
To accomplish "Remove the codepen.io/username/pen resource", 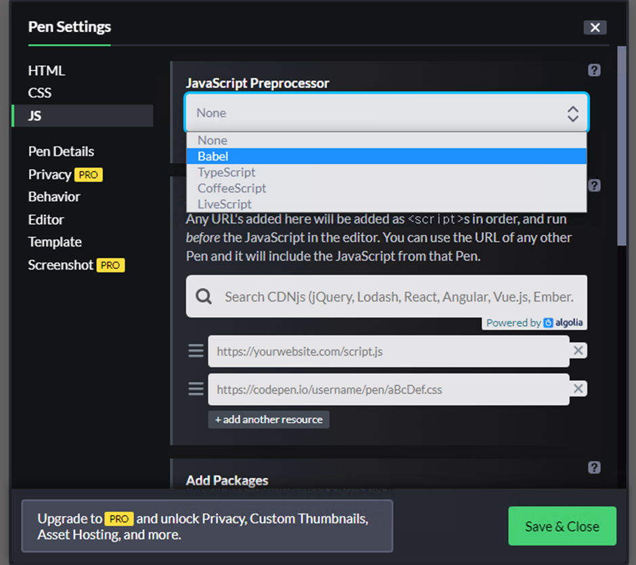I will tap(578, 389).
